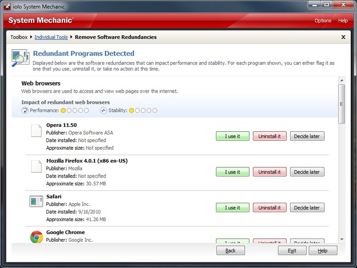
Task: Uninstall Mozilla Firefox 4.0.1
Action: pos(269,172)
